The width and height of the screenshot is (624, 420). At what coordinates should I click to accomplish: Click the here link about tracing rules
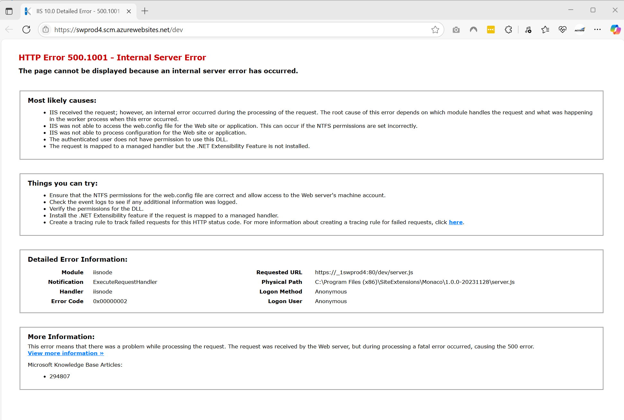pyautogui.click(x=455, y=222)
